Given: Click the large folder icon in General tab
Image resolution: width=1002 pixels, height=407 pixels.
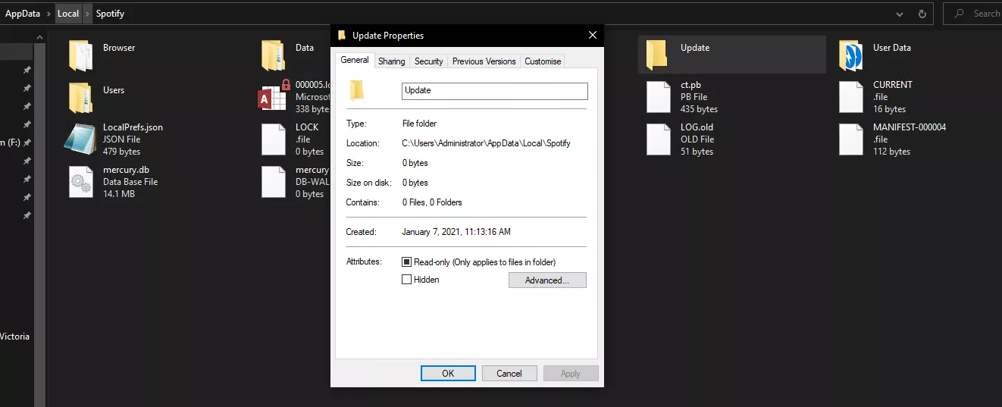Looking at the screenshot, I should (357, 91).
